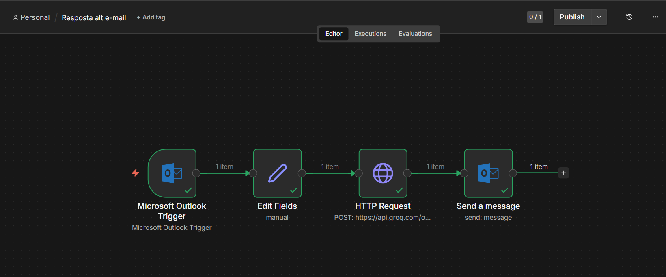Click the Add tag link
The width and height of the screenshot is (666, 277).
point(151,17)
